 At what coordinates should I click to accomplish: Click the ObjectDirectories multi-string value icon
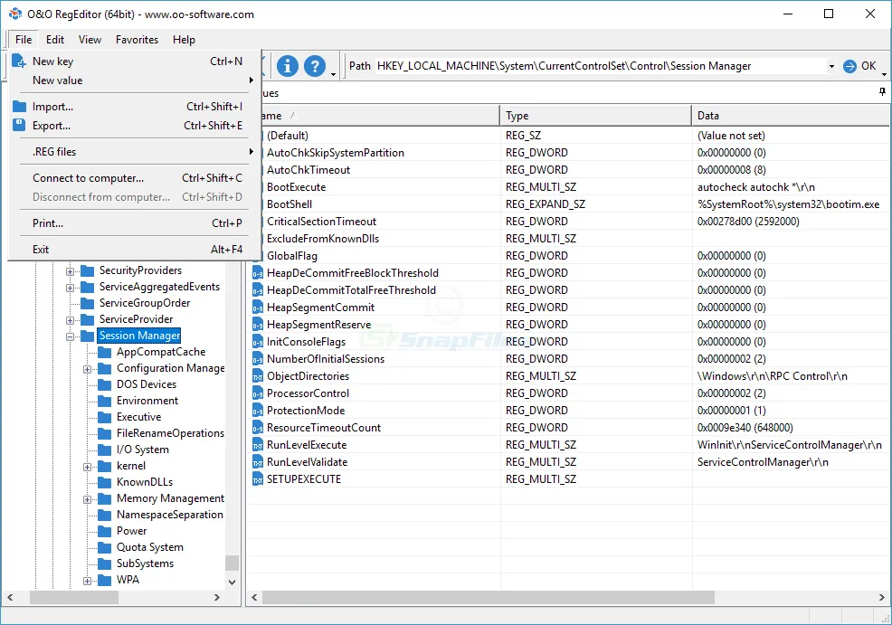(x=258, y=376)
